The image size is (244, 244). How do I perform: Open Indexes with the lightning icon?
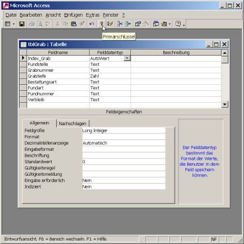[110, 24]
